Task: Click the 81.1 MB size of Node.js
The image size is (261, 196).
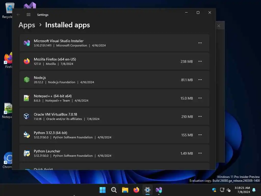Action: 187,80
